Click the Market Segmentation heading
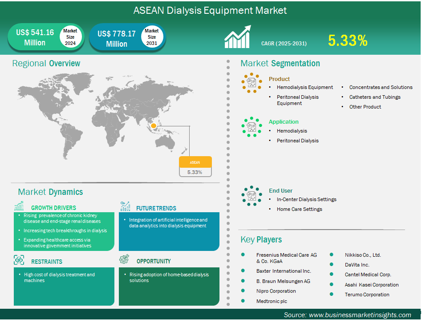Screen dimensions: 422x323 [x=280, y=63]
